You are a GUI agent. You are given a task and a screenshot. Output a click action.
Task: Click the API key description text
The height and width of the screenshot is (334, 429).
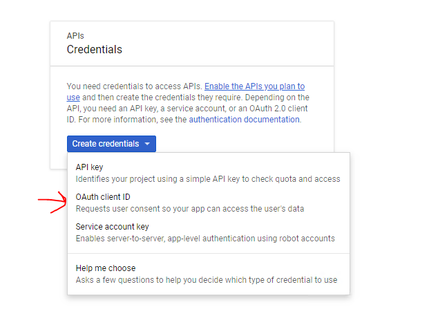click(208, 179)
